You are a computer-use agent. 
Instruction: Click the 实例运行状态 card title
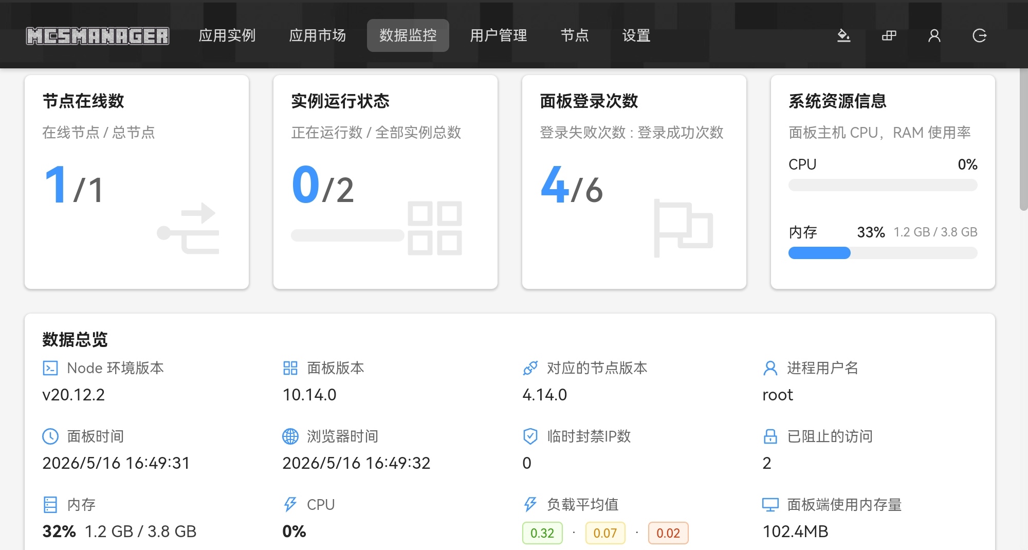340,101
